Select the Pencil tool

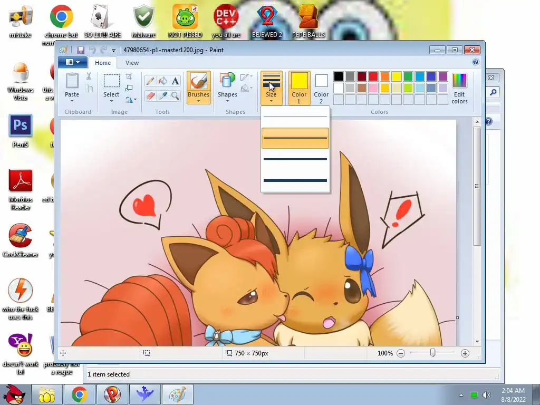(x=150, y=81)
